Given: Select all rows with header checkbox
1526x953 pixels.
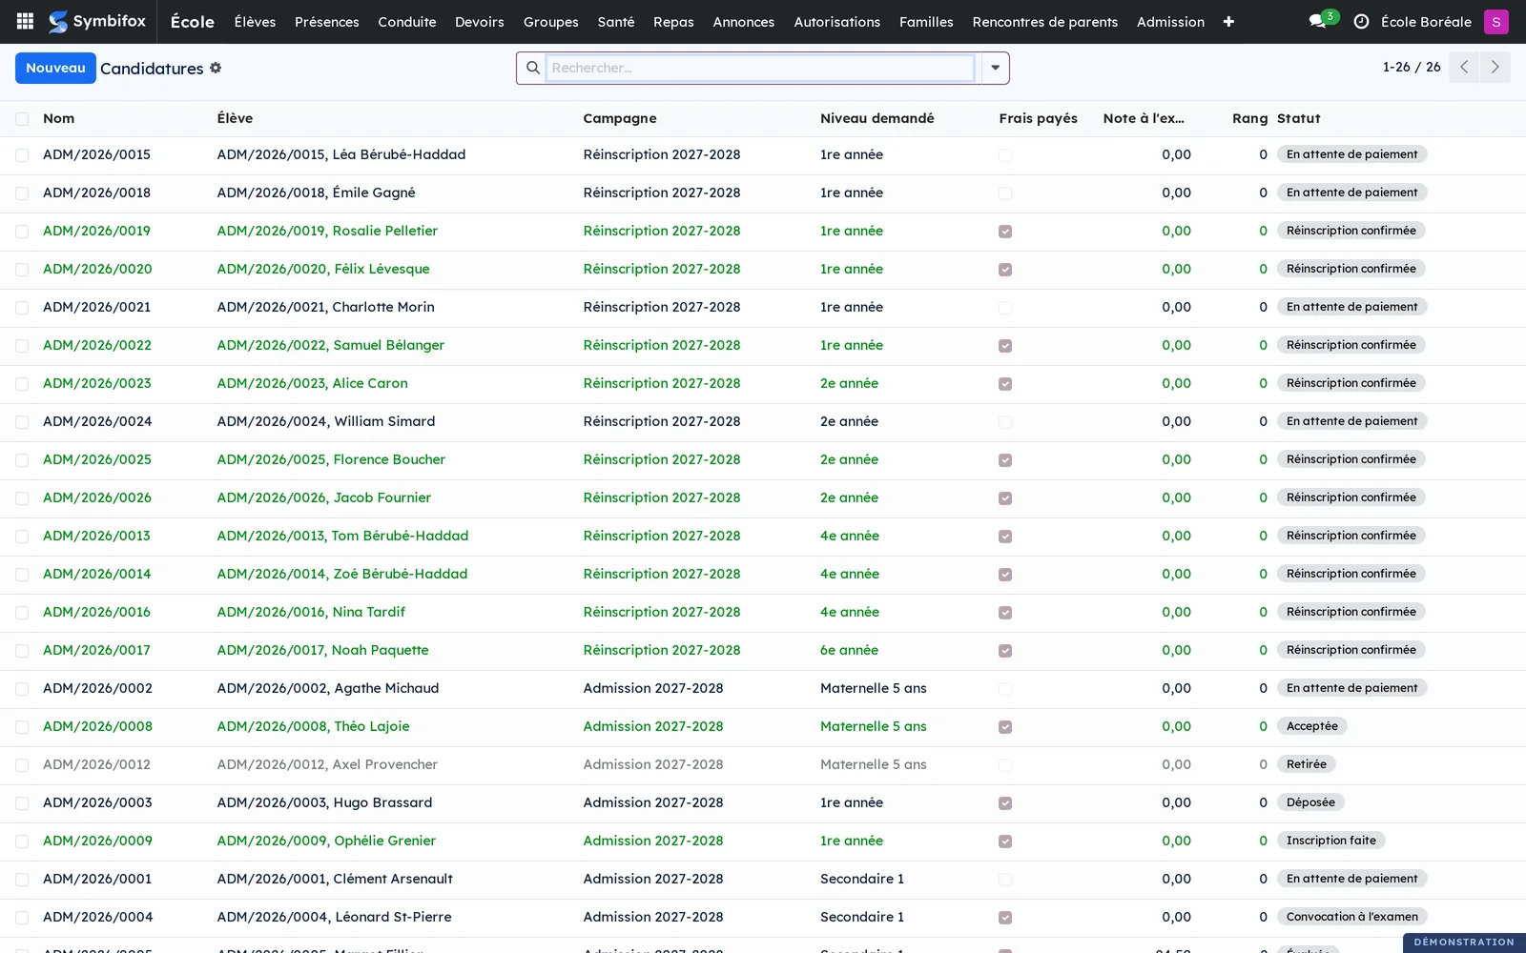Looking at the screenshot, I should tap(22, 118).
